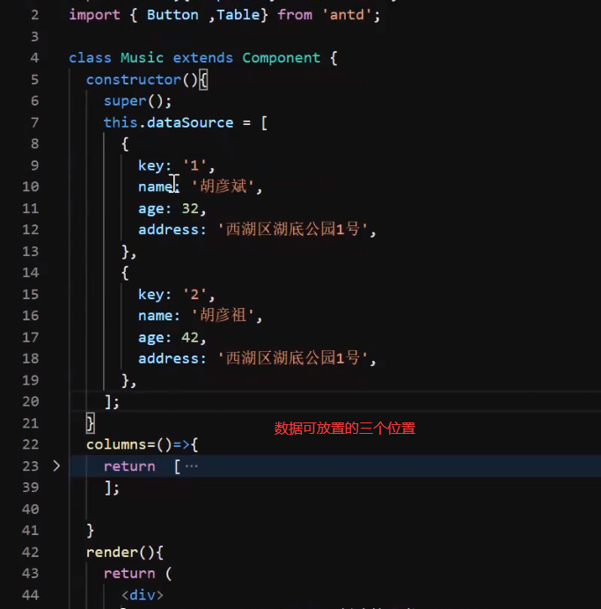Click the Table import identifier

tap(238, 15)
